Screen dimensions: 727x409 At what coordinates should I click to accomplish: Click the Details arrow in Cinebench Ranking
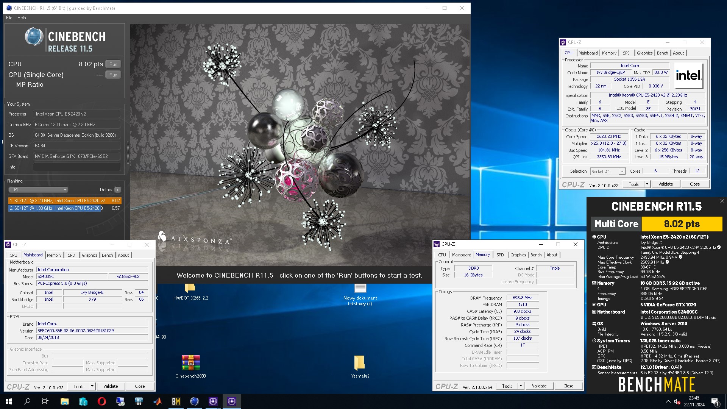tap(118, 190)
